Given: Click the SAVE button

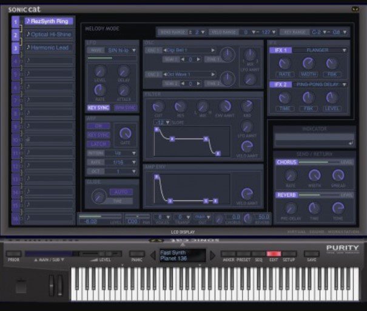Looking at the screenshot, I should point(312,253).
